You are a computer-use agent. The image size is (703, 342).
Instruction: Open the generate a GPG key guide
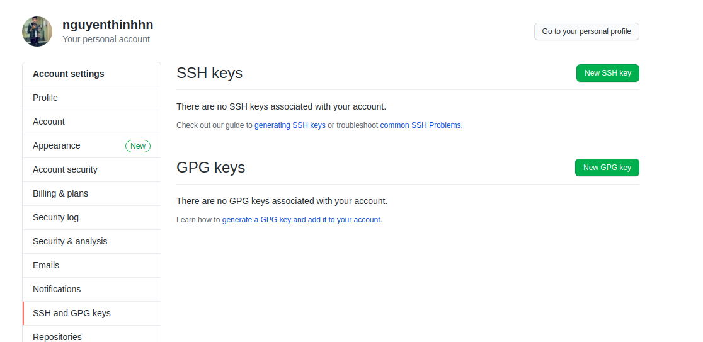[x=301, y=220]
